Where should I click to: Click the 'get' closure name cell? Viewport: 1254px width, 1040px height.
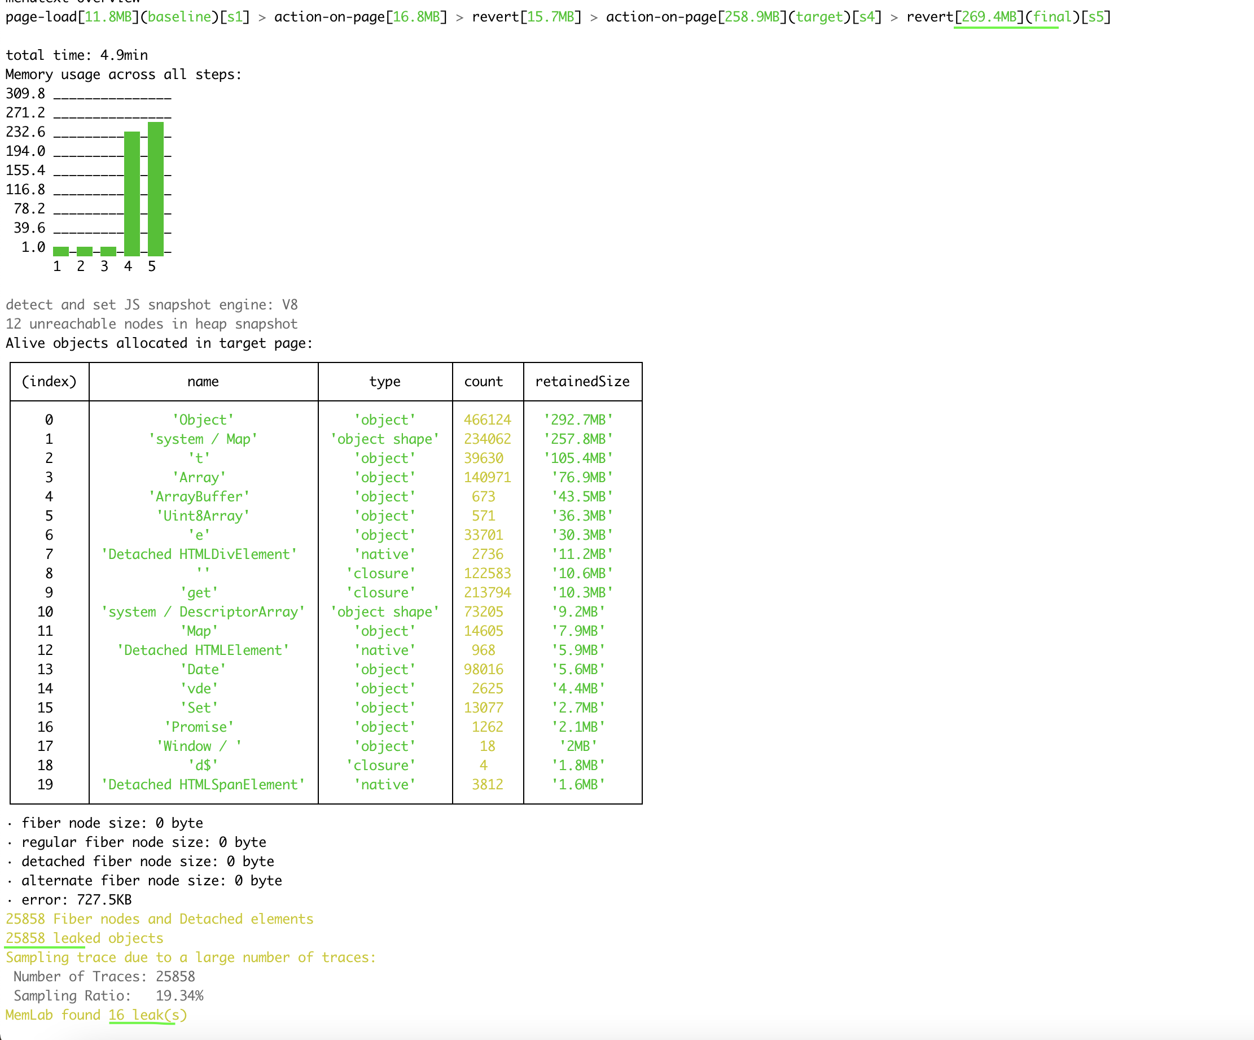tap(199, 593)
